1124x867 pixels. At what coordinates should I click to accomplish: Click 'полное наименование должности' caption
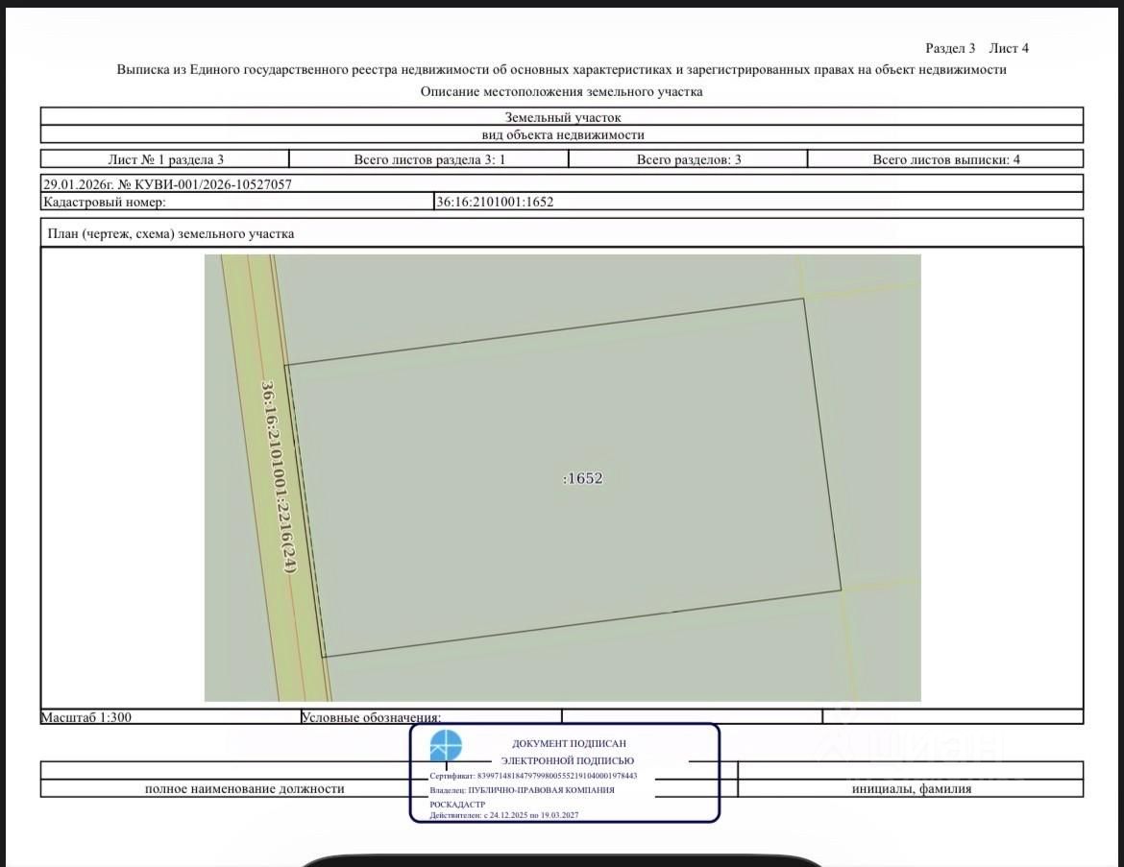pyautogui.click(x=244, y=788)
